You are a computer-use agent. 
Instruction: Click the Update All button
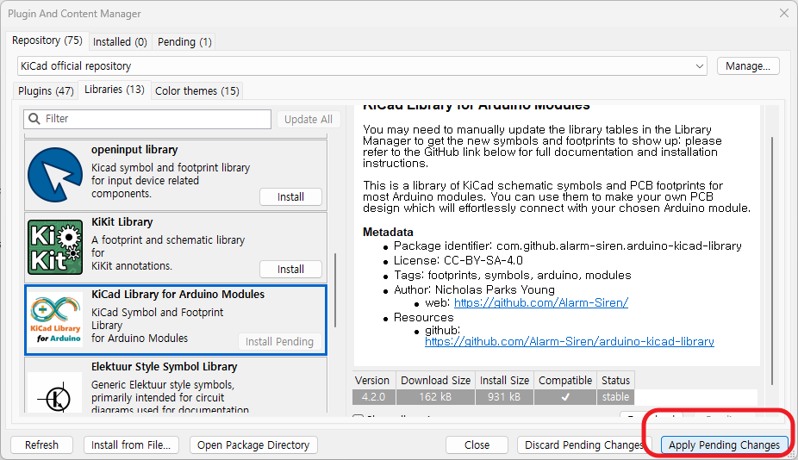pyautogui.click(x=309, y=119)
